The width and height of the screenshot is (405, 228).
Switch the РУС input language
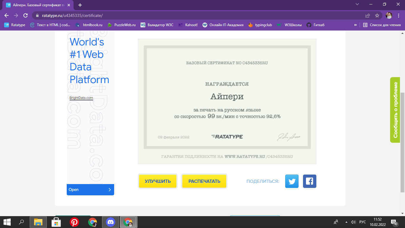(362, 222)
